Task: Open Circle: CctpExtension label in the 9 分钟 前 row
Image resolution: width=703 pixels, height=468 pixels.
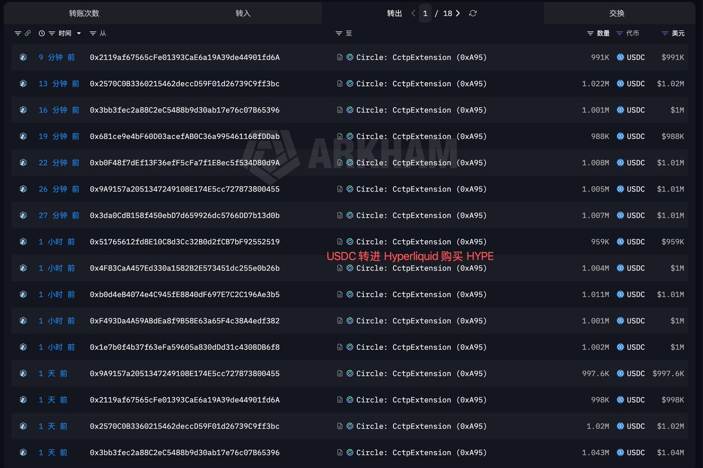Action: click(422, 57)
